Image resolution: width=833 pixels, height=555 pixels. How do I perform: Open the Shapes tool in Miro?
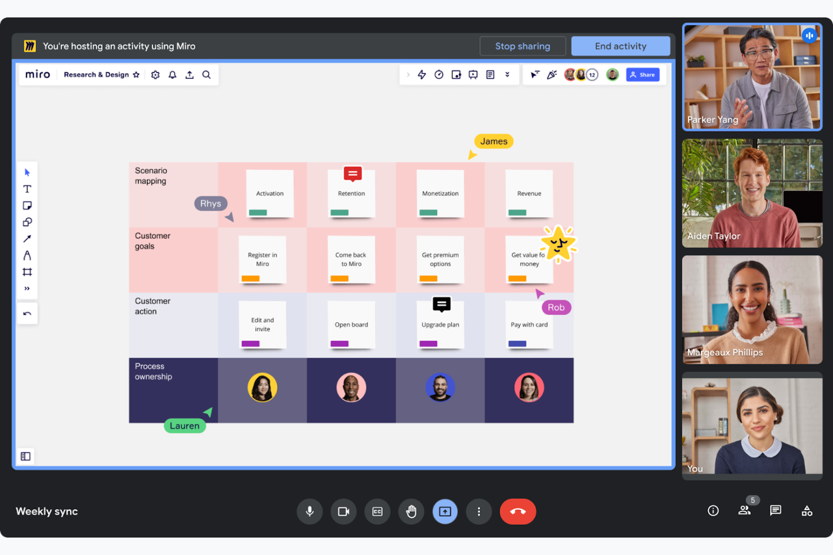[27, 222]
